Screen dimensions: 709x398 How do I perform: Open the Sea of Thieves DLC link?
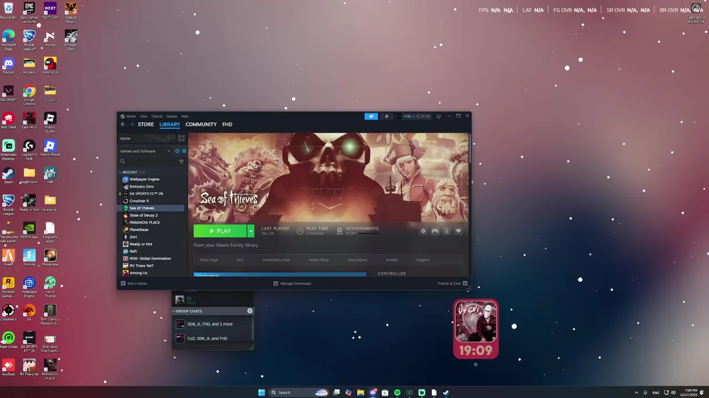point(240,260)
